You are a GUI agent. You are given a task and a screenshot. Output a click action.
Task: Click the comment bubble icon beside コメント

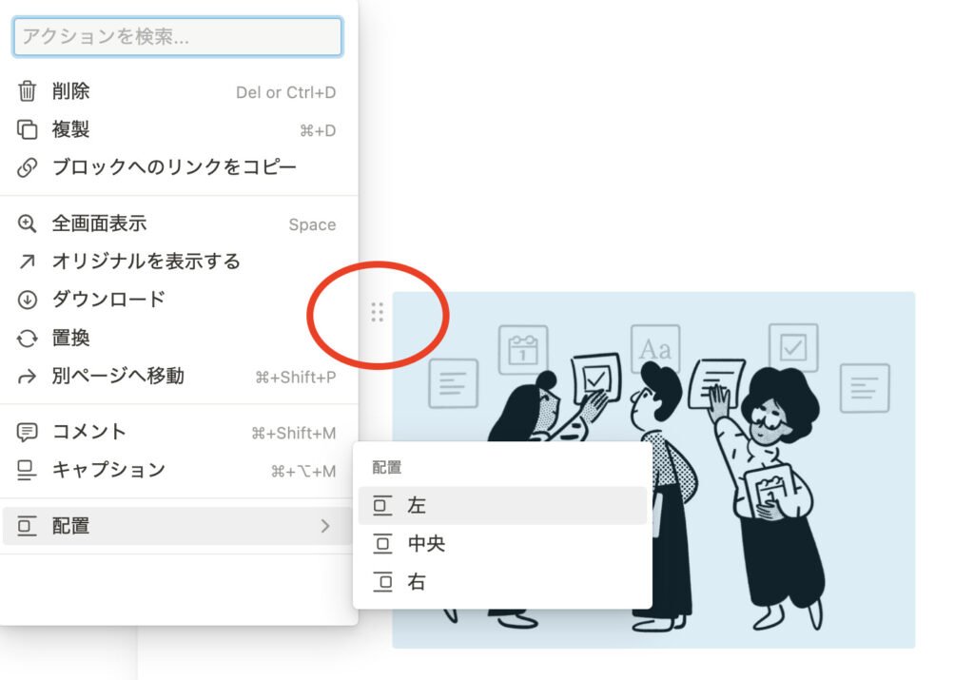point(27,432)
